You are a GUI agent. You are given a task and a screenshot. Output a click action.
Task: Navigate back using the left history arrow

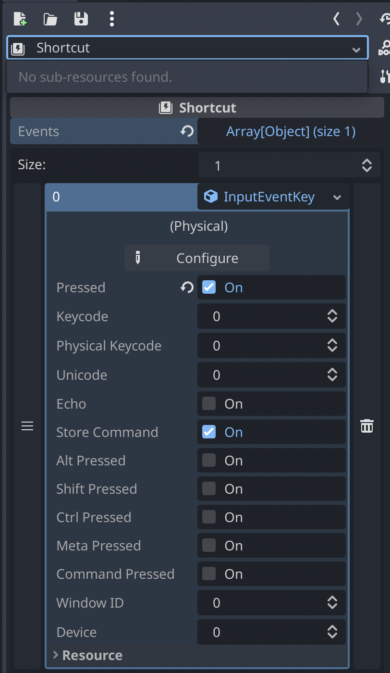click(x=336, y=19)
